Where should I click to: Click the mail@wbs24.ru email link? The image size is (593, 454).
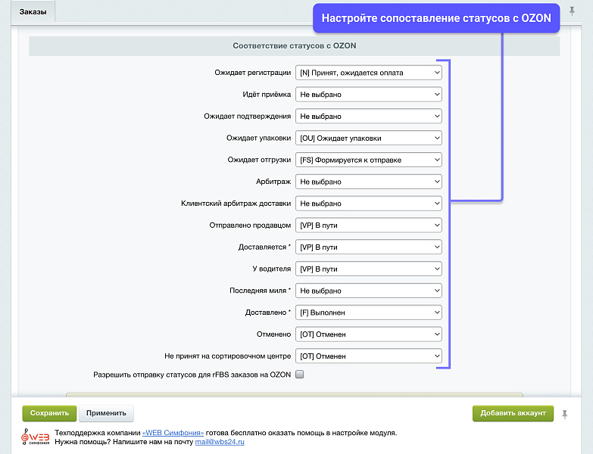click(220, 441)
